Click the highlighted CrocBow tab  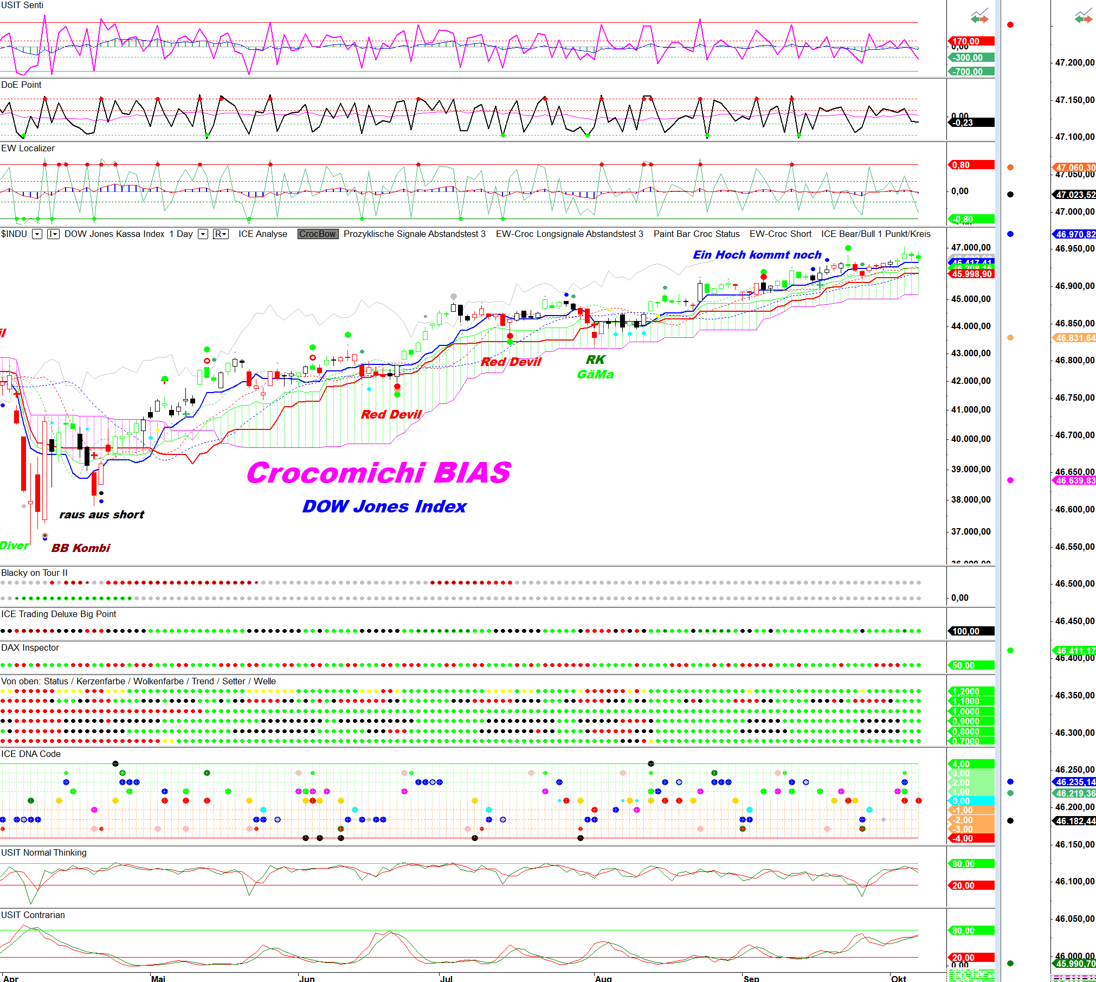(x=318, y=234)
